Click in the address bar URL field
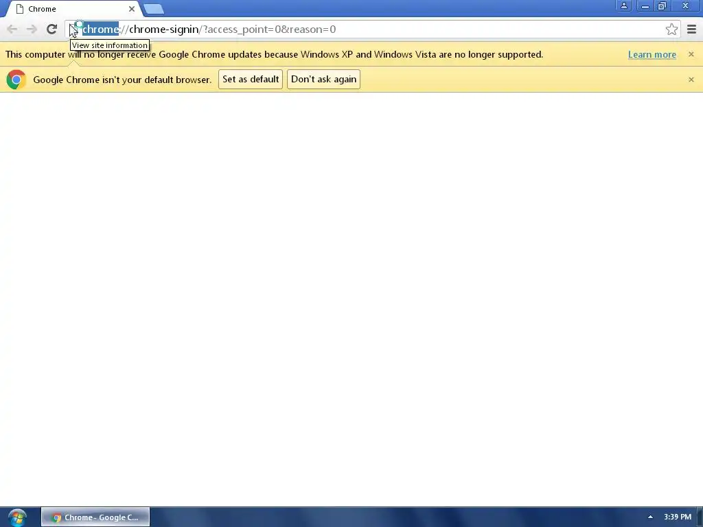The image size is (703, 527). point(372,30)
